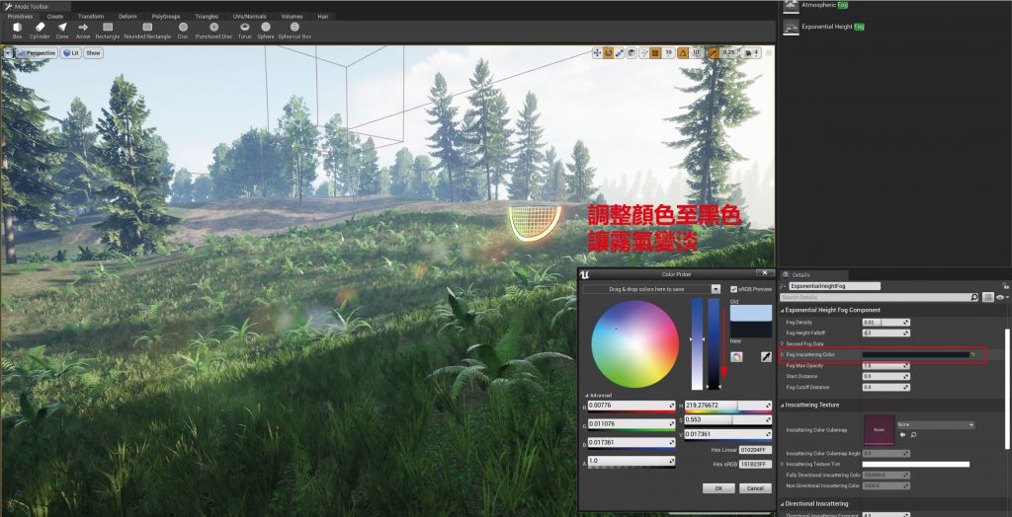Select the Rounded Rectangle tool

[x=147, y=31]
